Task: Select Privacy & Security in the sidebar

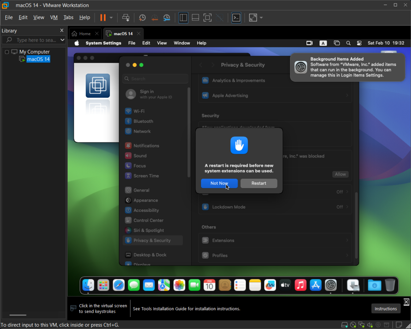Action: click(x=153, y=240)
